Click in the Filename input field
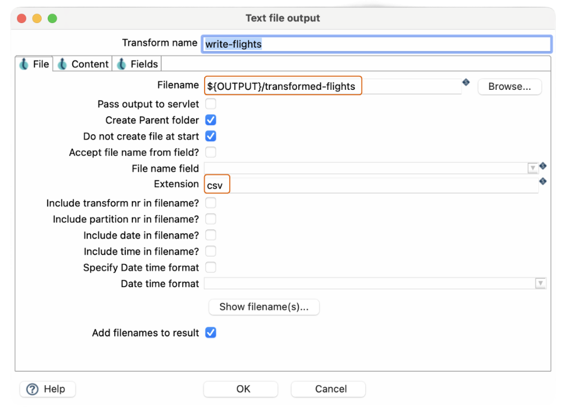570x414 pixels. [x=333, y=86]
